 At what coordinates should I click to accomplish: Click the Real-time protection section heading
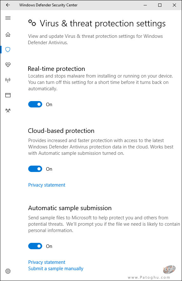pyautogui.click(x=56, y=69)
